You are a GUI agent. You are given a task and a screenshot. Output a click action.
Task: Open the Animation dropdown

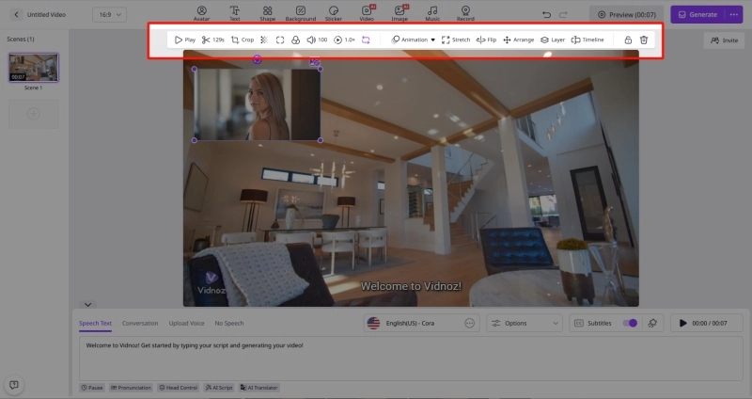[413, 40]
